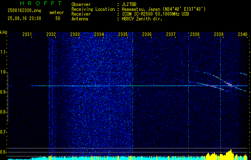Click the 1.0 kHz axis label
This screenshot has width=251, height=160.
click(3, 72)
